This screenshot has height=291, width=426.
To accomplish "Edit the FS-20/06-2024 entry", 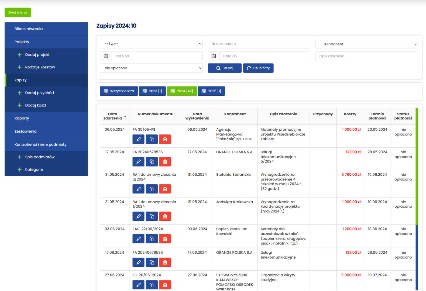I will coord(138,285).
